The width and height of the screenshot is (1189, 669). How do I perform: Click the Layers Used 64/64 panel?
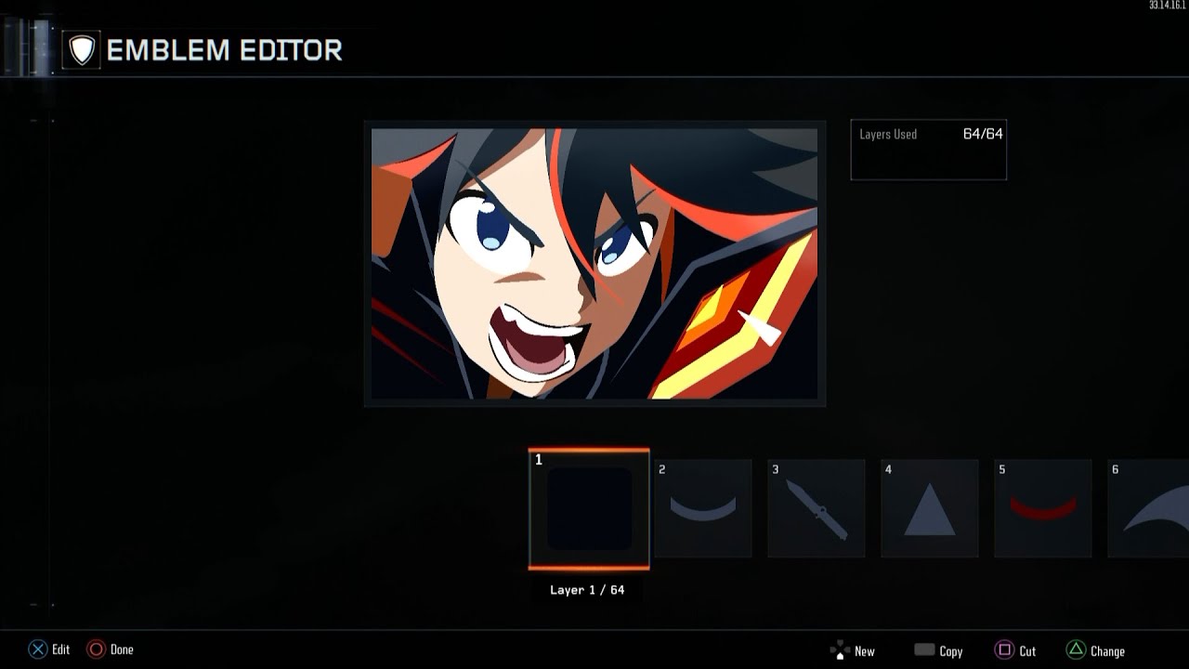pyautogui.click(x=929, y=150)
